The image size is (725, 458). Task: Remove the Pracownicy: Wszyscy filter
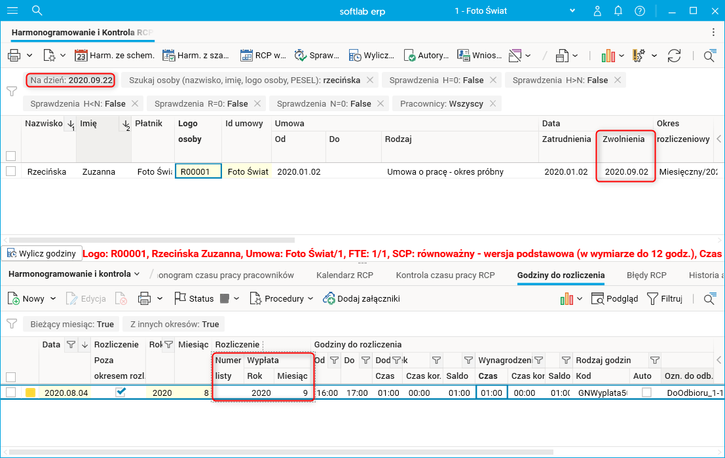pyautogui.click(x=493, y=103)
